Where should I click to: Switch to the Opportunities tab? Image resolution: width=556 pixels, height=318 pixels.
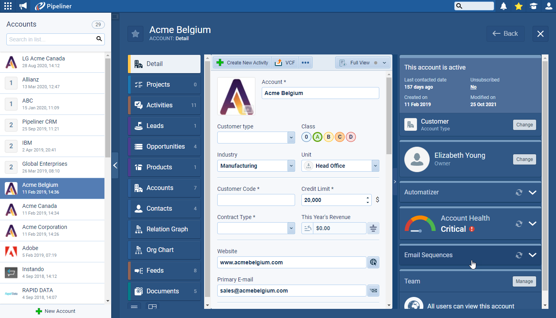165,147
